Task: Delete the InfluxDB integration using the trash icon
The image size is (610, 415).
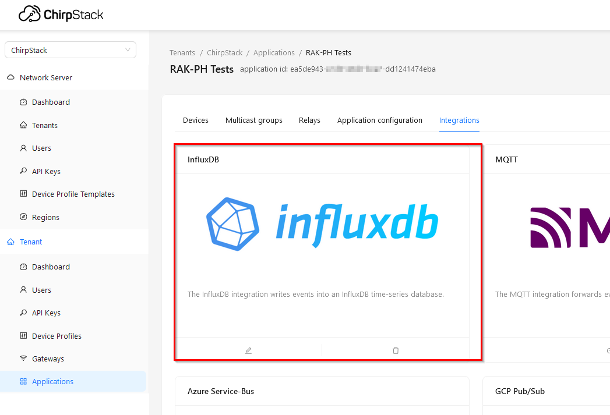Action: point(395,350)
